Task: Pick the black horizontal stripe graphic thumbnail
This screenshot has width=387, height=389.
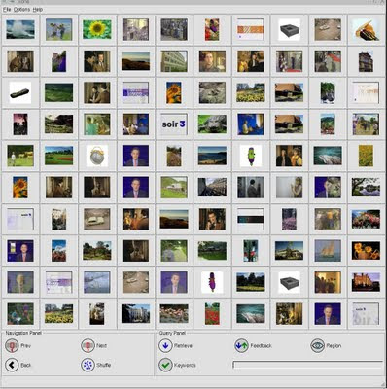Action: (x=251, y=219)
